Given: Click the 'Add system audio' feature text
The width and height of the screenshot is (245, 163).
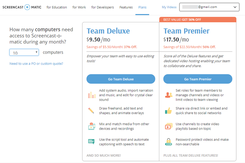Looking at the screenshot, I should coord(126,95).
